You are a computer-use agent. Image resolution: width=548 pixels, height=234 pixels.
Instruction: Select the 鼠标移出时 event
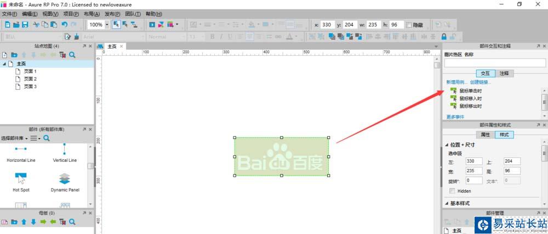pos(471,106)
